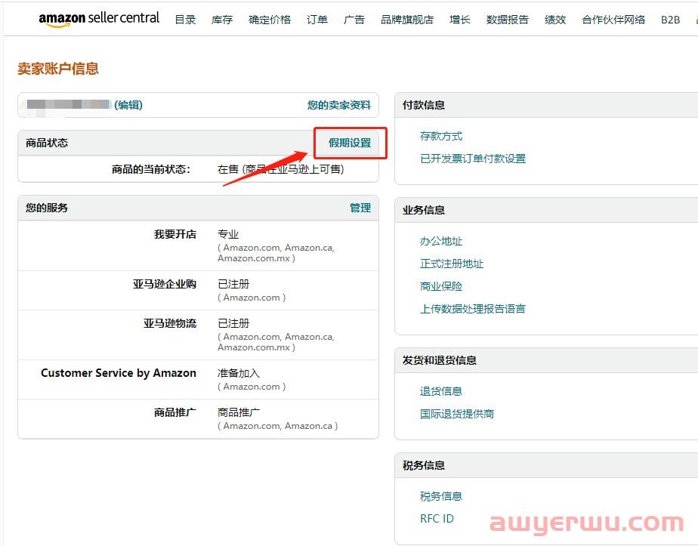Open 正式注册地址 link
698x546 pixels.
[452, 264]
